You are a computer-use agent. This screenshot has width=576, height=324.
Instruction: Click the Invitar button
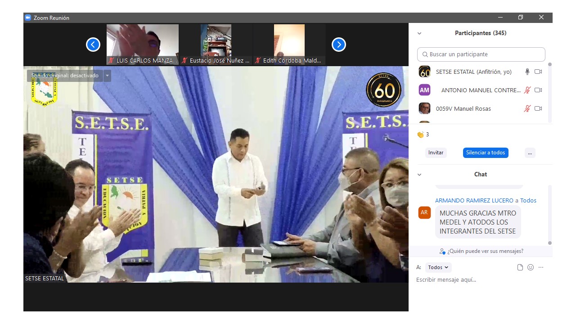pos(436,153)
